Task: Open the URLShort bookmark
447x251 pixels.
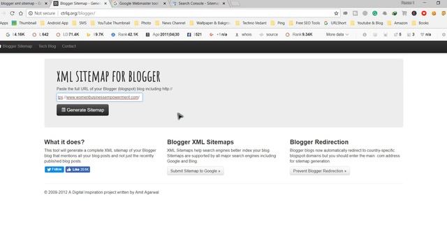Action: point(335,23)
